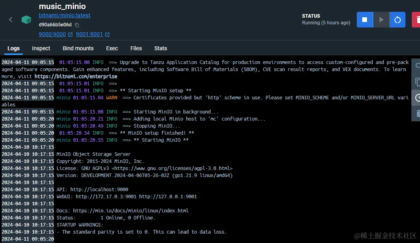Open port 9000:9000 in browser

point(52,34)
